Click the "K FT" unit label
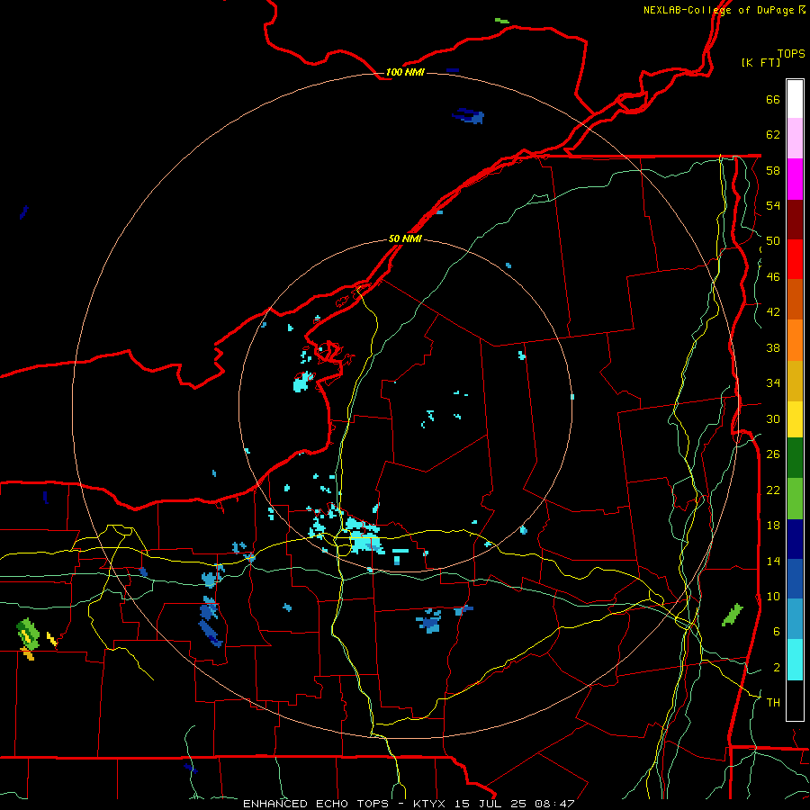The height and width of the screenshot is (810, 810). coord(761,62)
